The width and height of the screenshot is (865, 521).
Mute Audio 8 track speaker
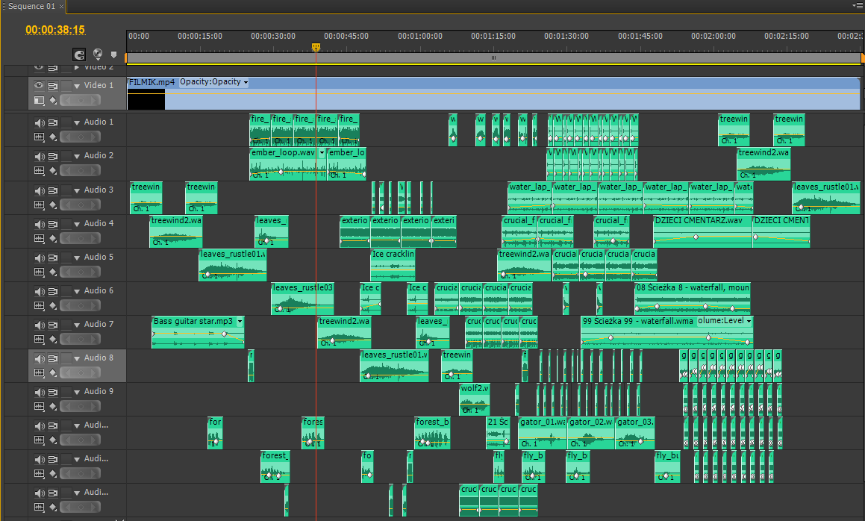point(39,359)
